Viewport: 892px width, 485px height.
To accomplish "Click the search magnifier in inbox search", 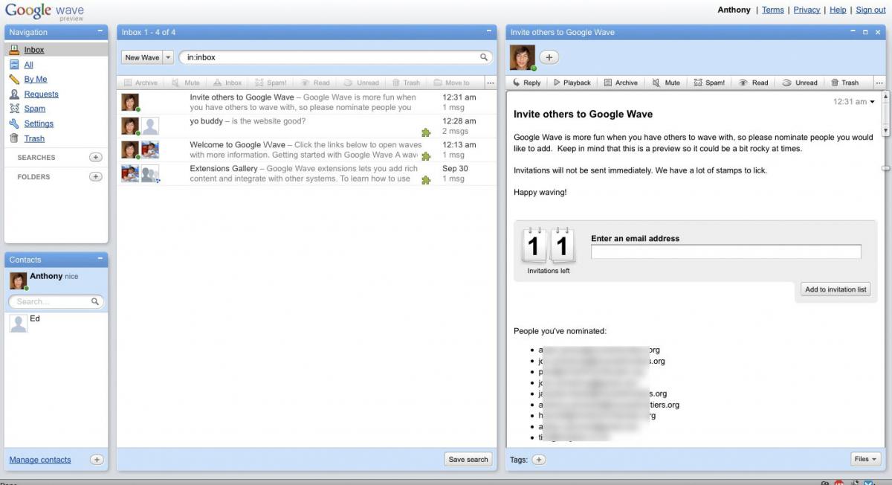I will pos(483,57).
